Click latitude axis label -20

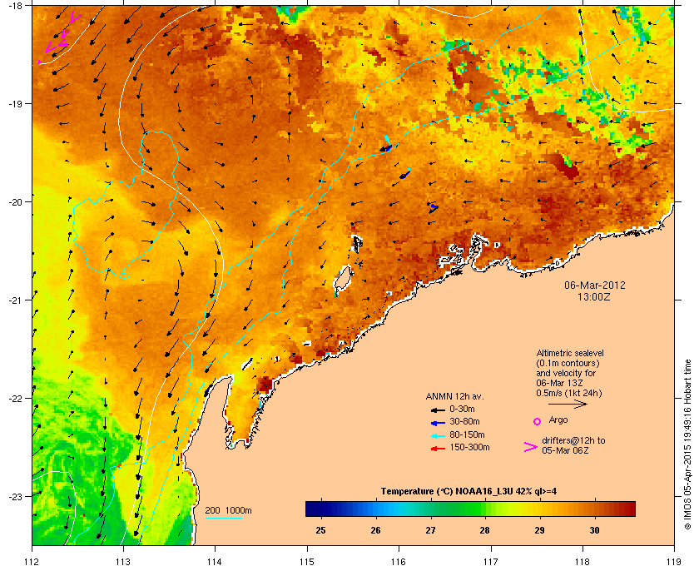(x=15, y=202)
